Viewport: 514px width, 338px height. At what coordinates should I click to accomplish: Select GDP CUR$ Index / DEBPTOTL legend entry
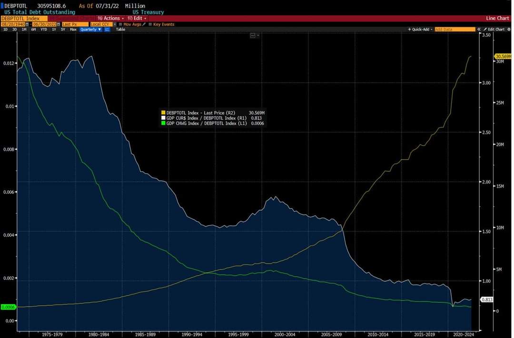click(x=207, y=118)
